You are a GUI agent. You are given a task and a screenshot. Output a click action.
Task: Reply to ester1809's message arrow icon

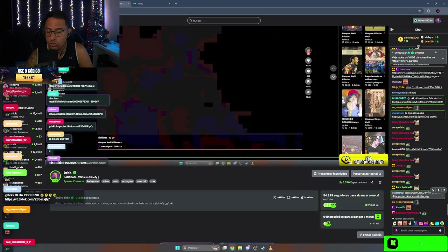[433, 190]
